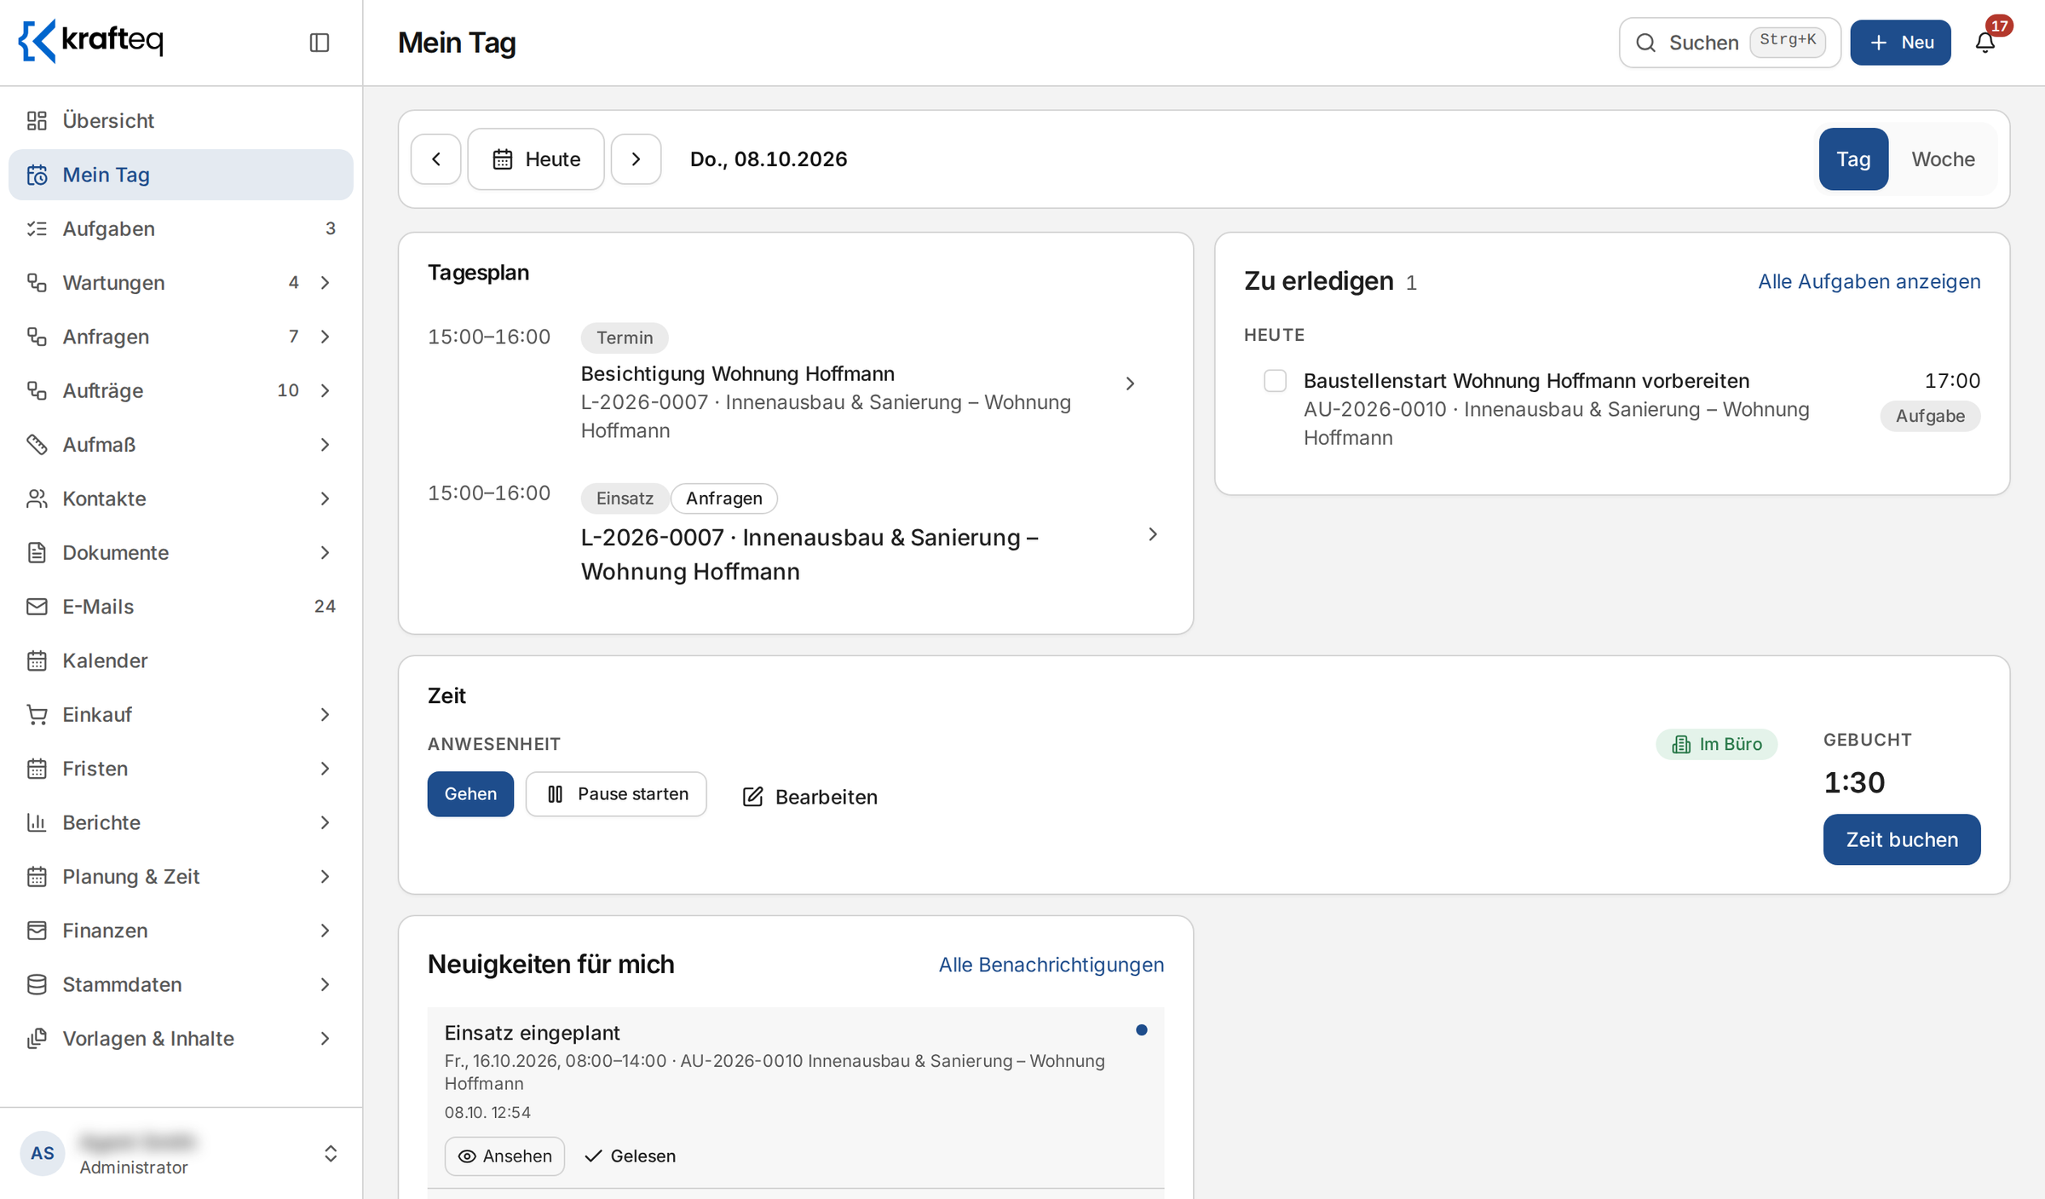This screenshot has height=1199, width=2045.
Task: Click the Anfragen icon in sidebar
Action: pyautogui.click(x=37, y=337)
